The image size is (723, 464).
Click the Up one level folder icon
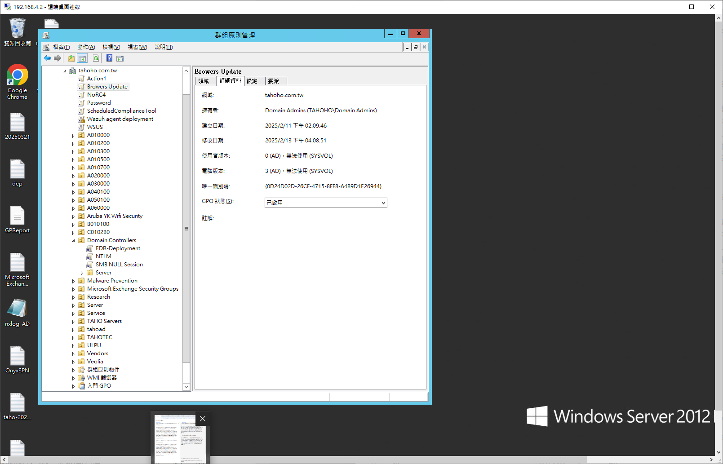tap(71, 58)
